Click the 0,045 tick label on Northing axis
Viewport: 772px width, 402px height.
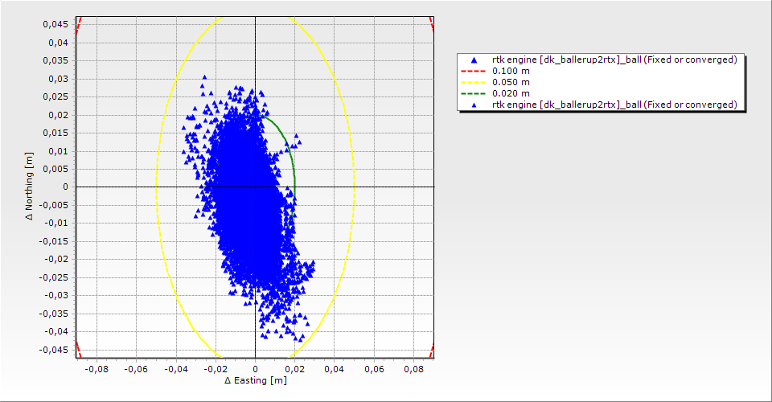55,23
